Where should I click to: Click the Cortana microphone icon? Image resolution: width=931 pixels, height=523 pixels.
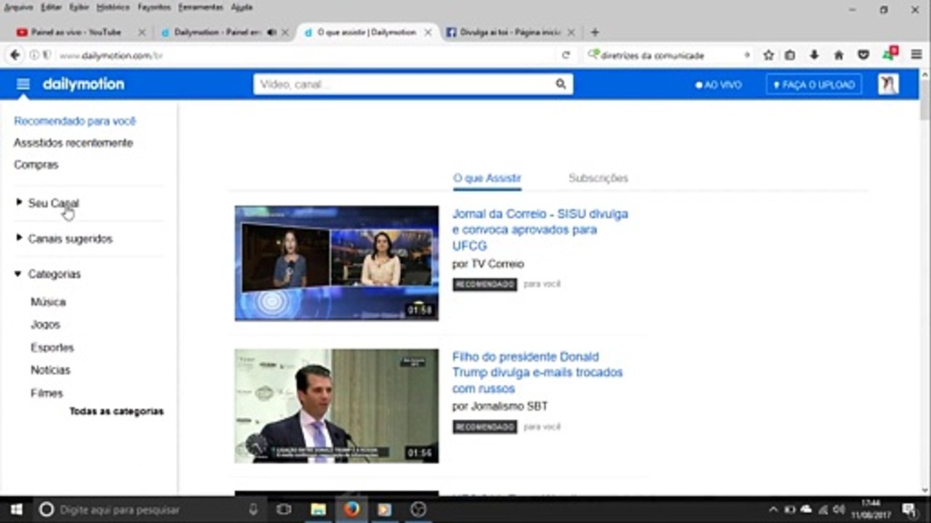(x=253, y=509)
